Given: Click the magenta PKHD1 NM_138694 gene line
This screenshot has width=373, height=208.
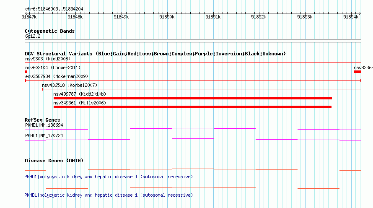Looking at the screenshot, I should pos(193,129).
